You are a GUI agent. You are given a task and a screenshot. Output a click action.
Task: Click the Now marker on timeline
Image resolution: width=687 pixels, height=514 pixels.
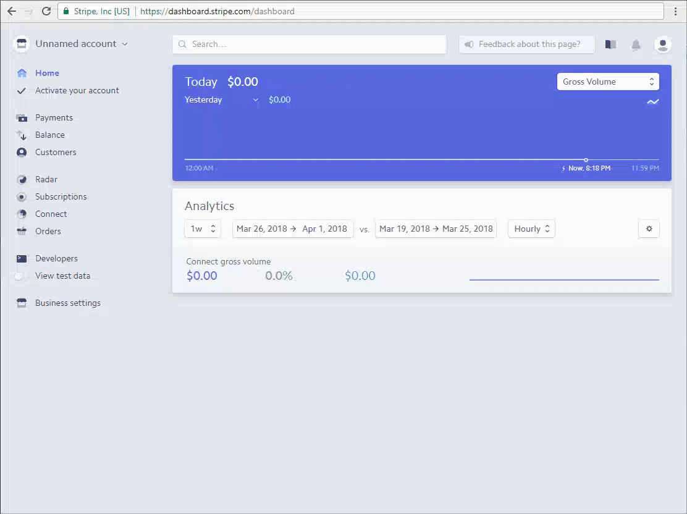click(x=586, y=160)
